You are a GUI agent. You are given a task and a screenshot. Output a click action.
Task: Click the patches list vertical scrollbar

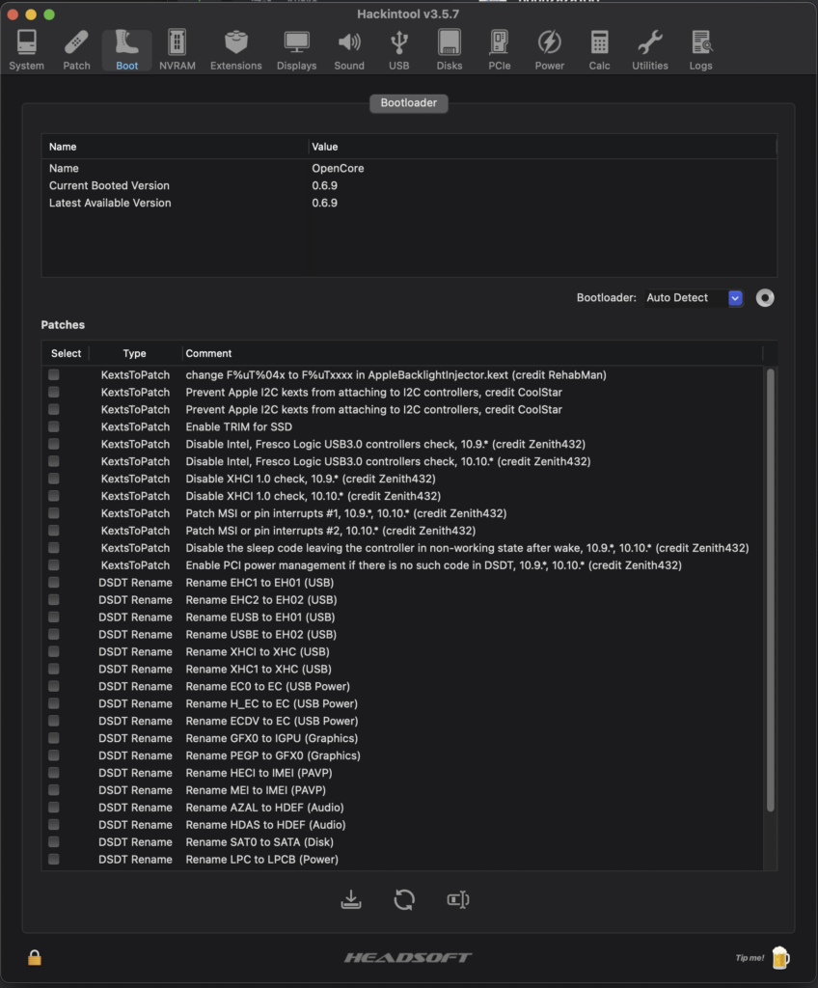coord(770,590)
